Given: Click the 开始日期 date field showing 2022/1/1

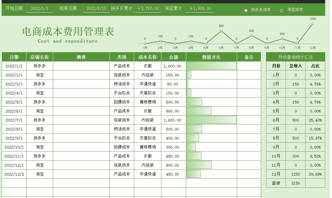Looking at the screenshot, I should [x=39, y=8].
